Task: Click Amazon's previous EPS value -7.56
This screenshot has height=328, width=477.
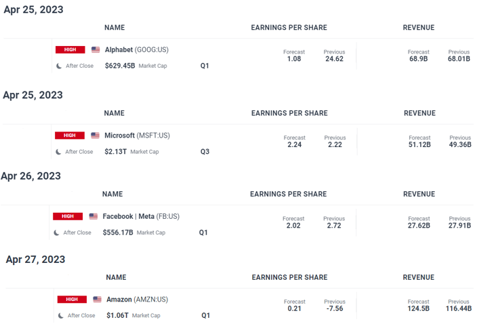Action: click(x=335, y=309)
